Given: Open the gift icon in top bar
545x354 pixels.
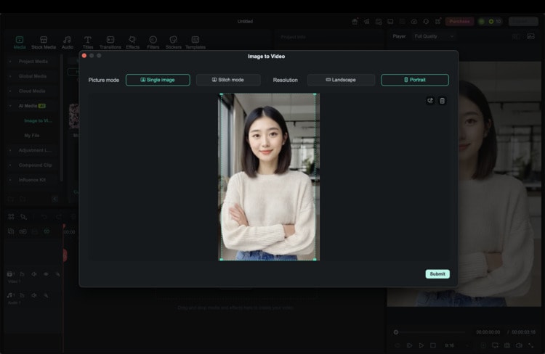Looking at the screenshot, I should point(355,22).
